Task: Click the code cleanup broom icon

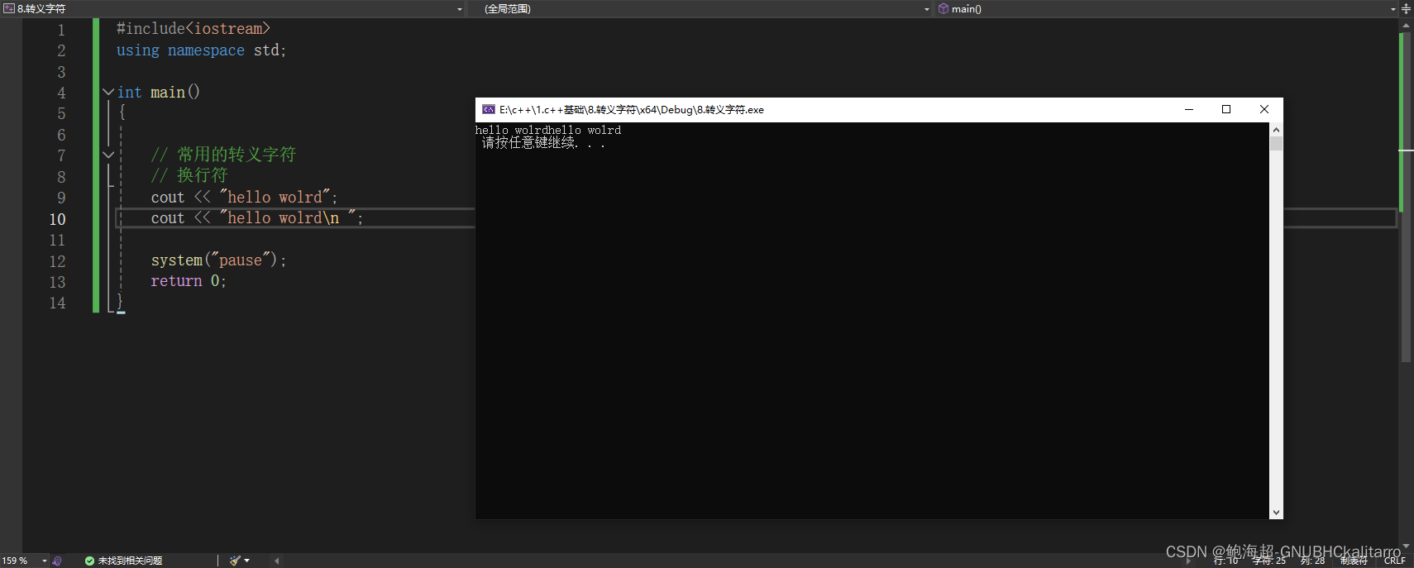Action: pyautogui.click(x=235, y=561)
